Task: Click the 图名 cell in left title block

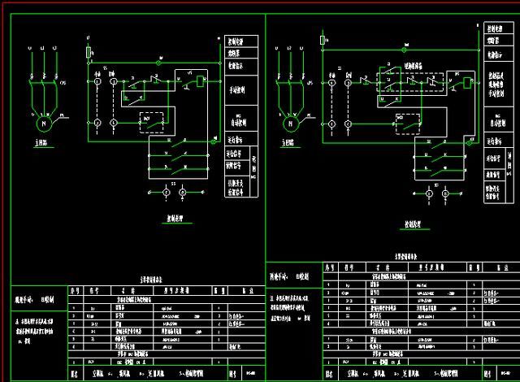Action: point(76,374)
